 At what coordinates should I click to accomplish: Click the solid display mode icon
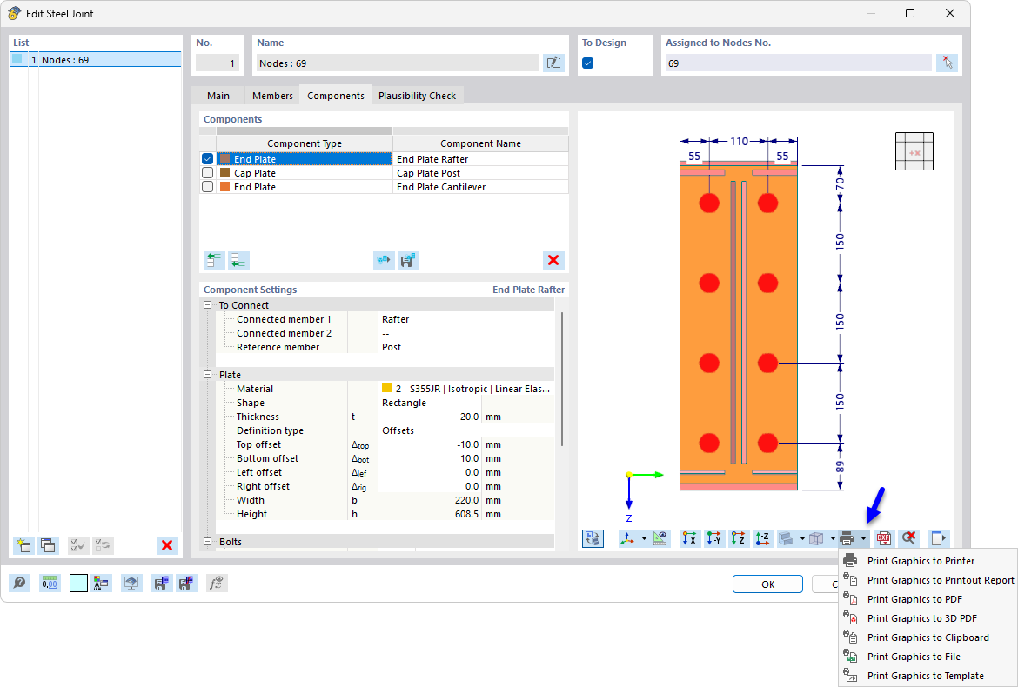[787, 537]
